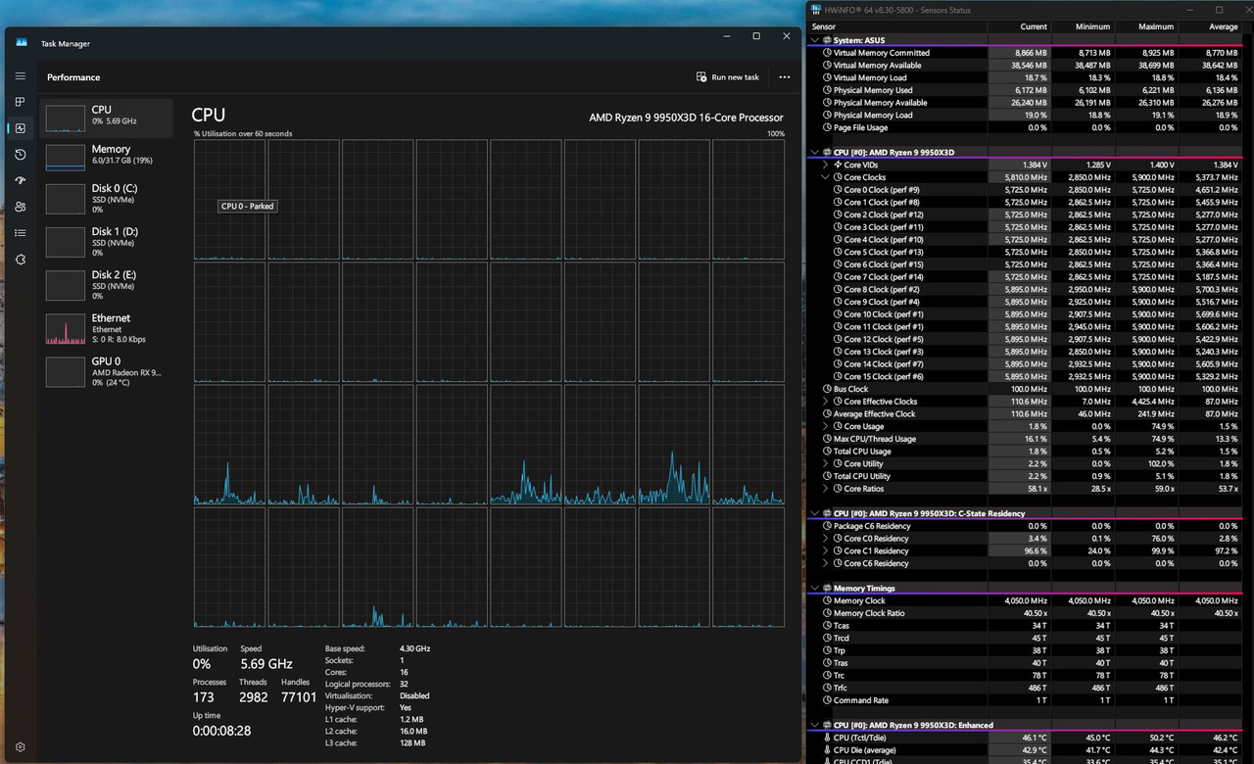Image resolution: width=1254 pixels, height=764 pixels.
Task: Select the Total CPU Usage sensor row
Action: point(862,452)
